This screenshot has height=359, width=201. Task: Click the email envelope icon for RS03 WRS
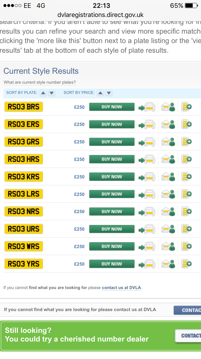click(x=168, y=247)
